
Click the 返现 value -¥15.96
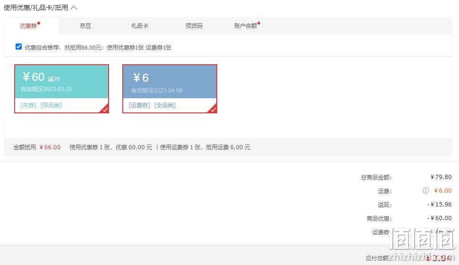(x=439, y=205)
